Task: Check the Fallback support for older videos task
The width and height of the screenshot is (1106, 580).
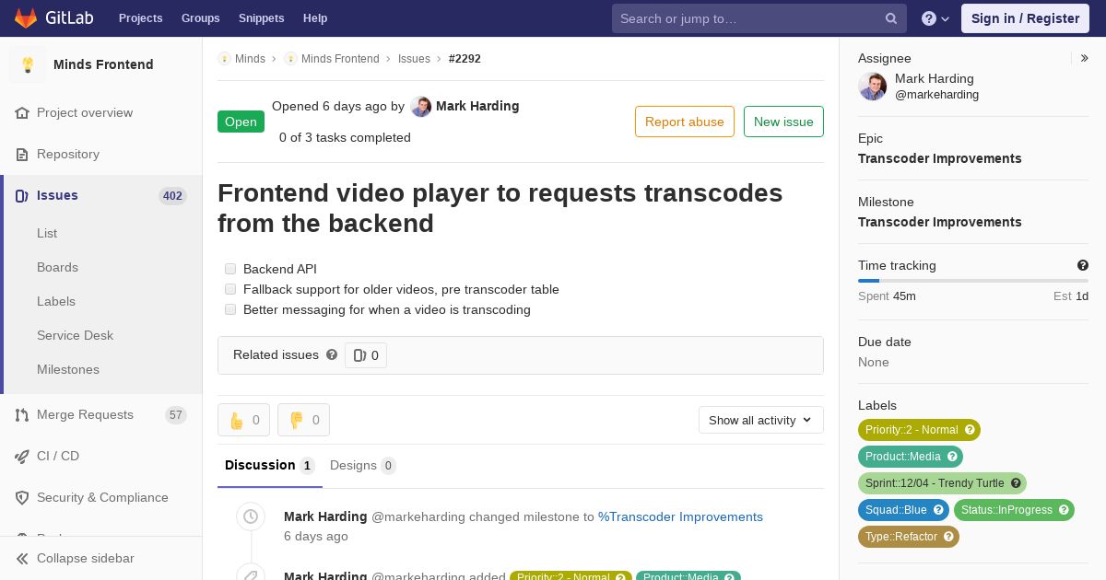Action: point(230,289)
